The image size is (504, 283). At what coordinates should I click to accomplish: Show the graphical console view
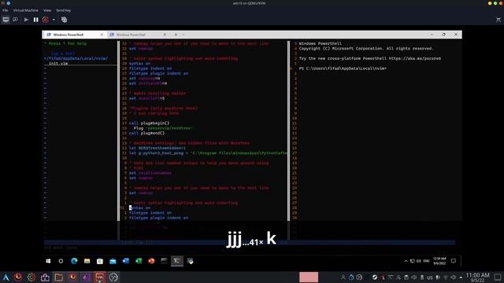point(6,20)
